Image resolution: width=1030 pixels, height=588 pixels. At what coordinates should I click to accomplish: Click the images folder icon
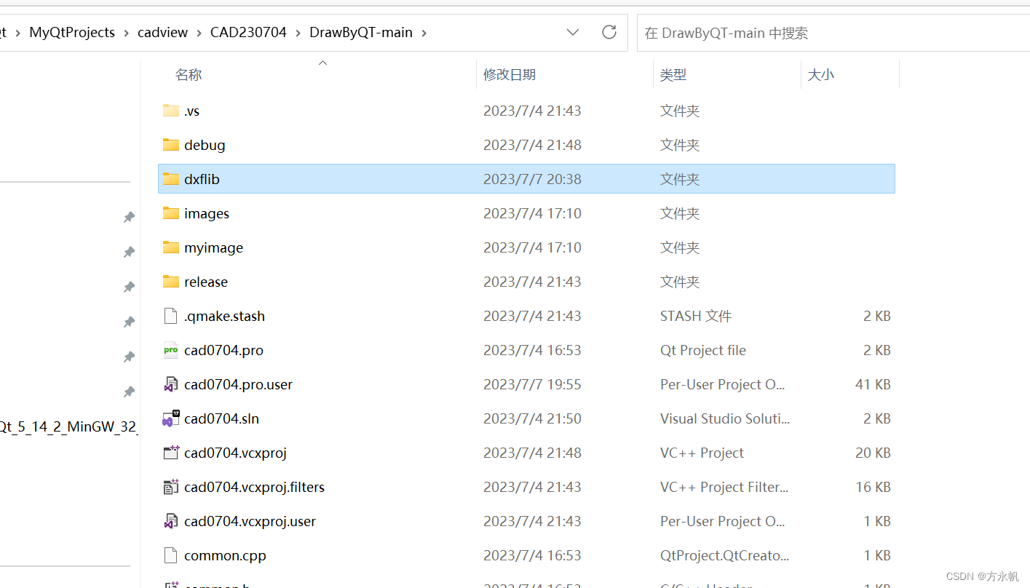coord(171,213)
